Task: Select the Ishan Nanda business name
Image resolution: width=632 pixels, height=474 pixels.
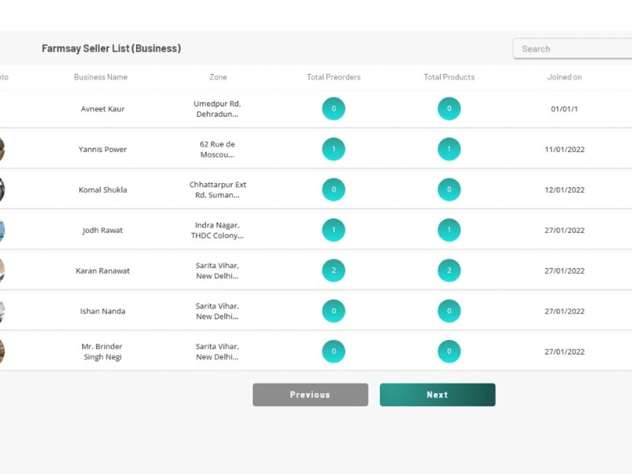Action: pyautogui.click(x=102, y=311)
